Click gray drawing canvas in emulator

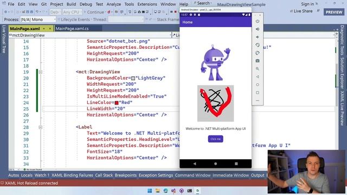[x=216, y=103]
